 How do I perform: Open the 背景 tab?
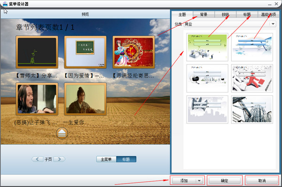[204, 15]
